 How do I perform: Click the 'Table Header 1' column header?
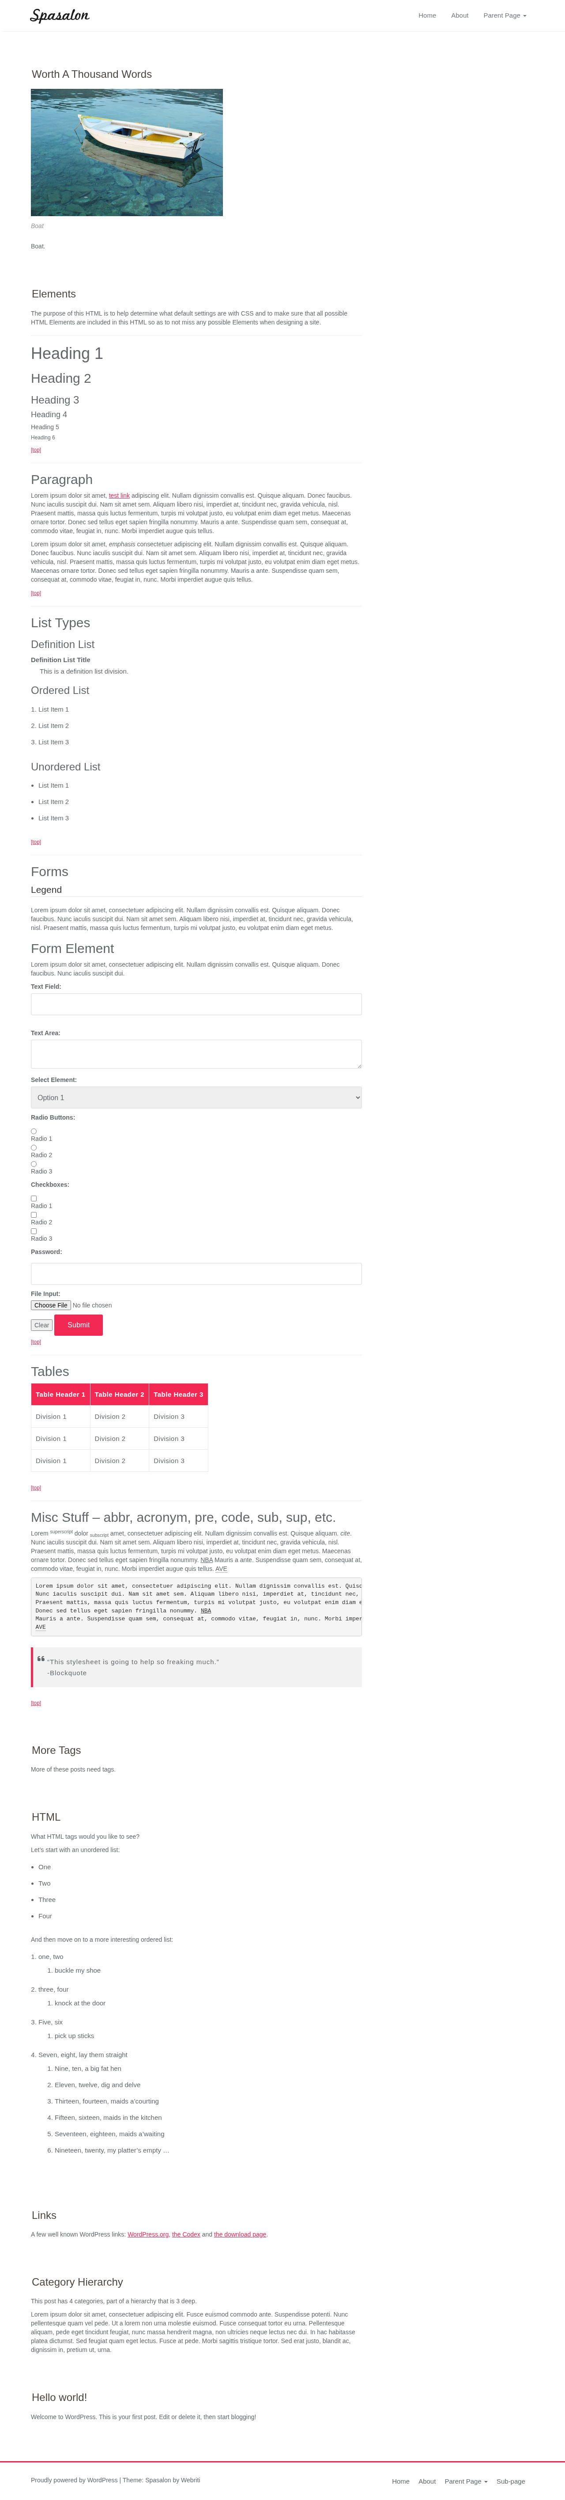(60, 1395)
